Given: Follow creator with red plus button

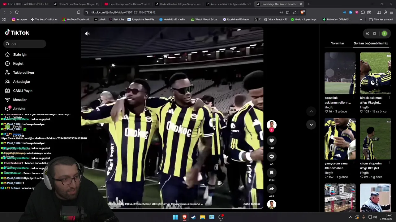Looking at the screenshot, I should 272,130.
